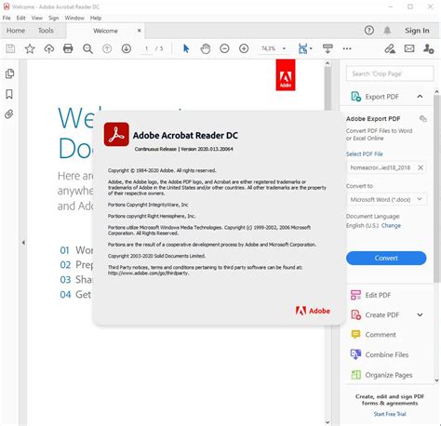Collapse the Export PDF section chevron
This screenshot has width=441, height=426.
coord(420,97)
